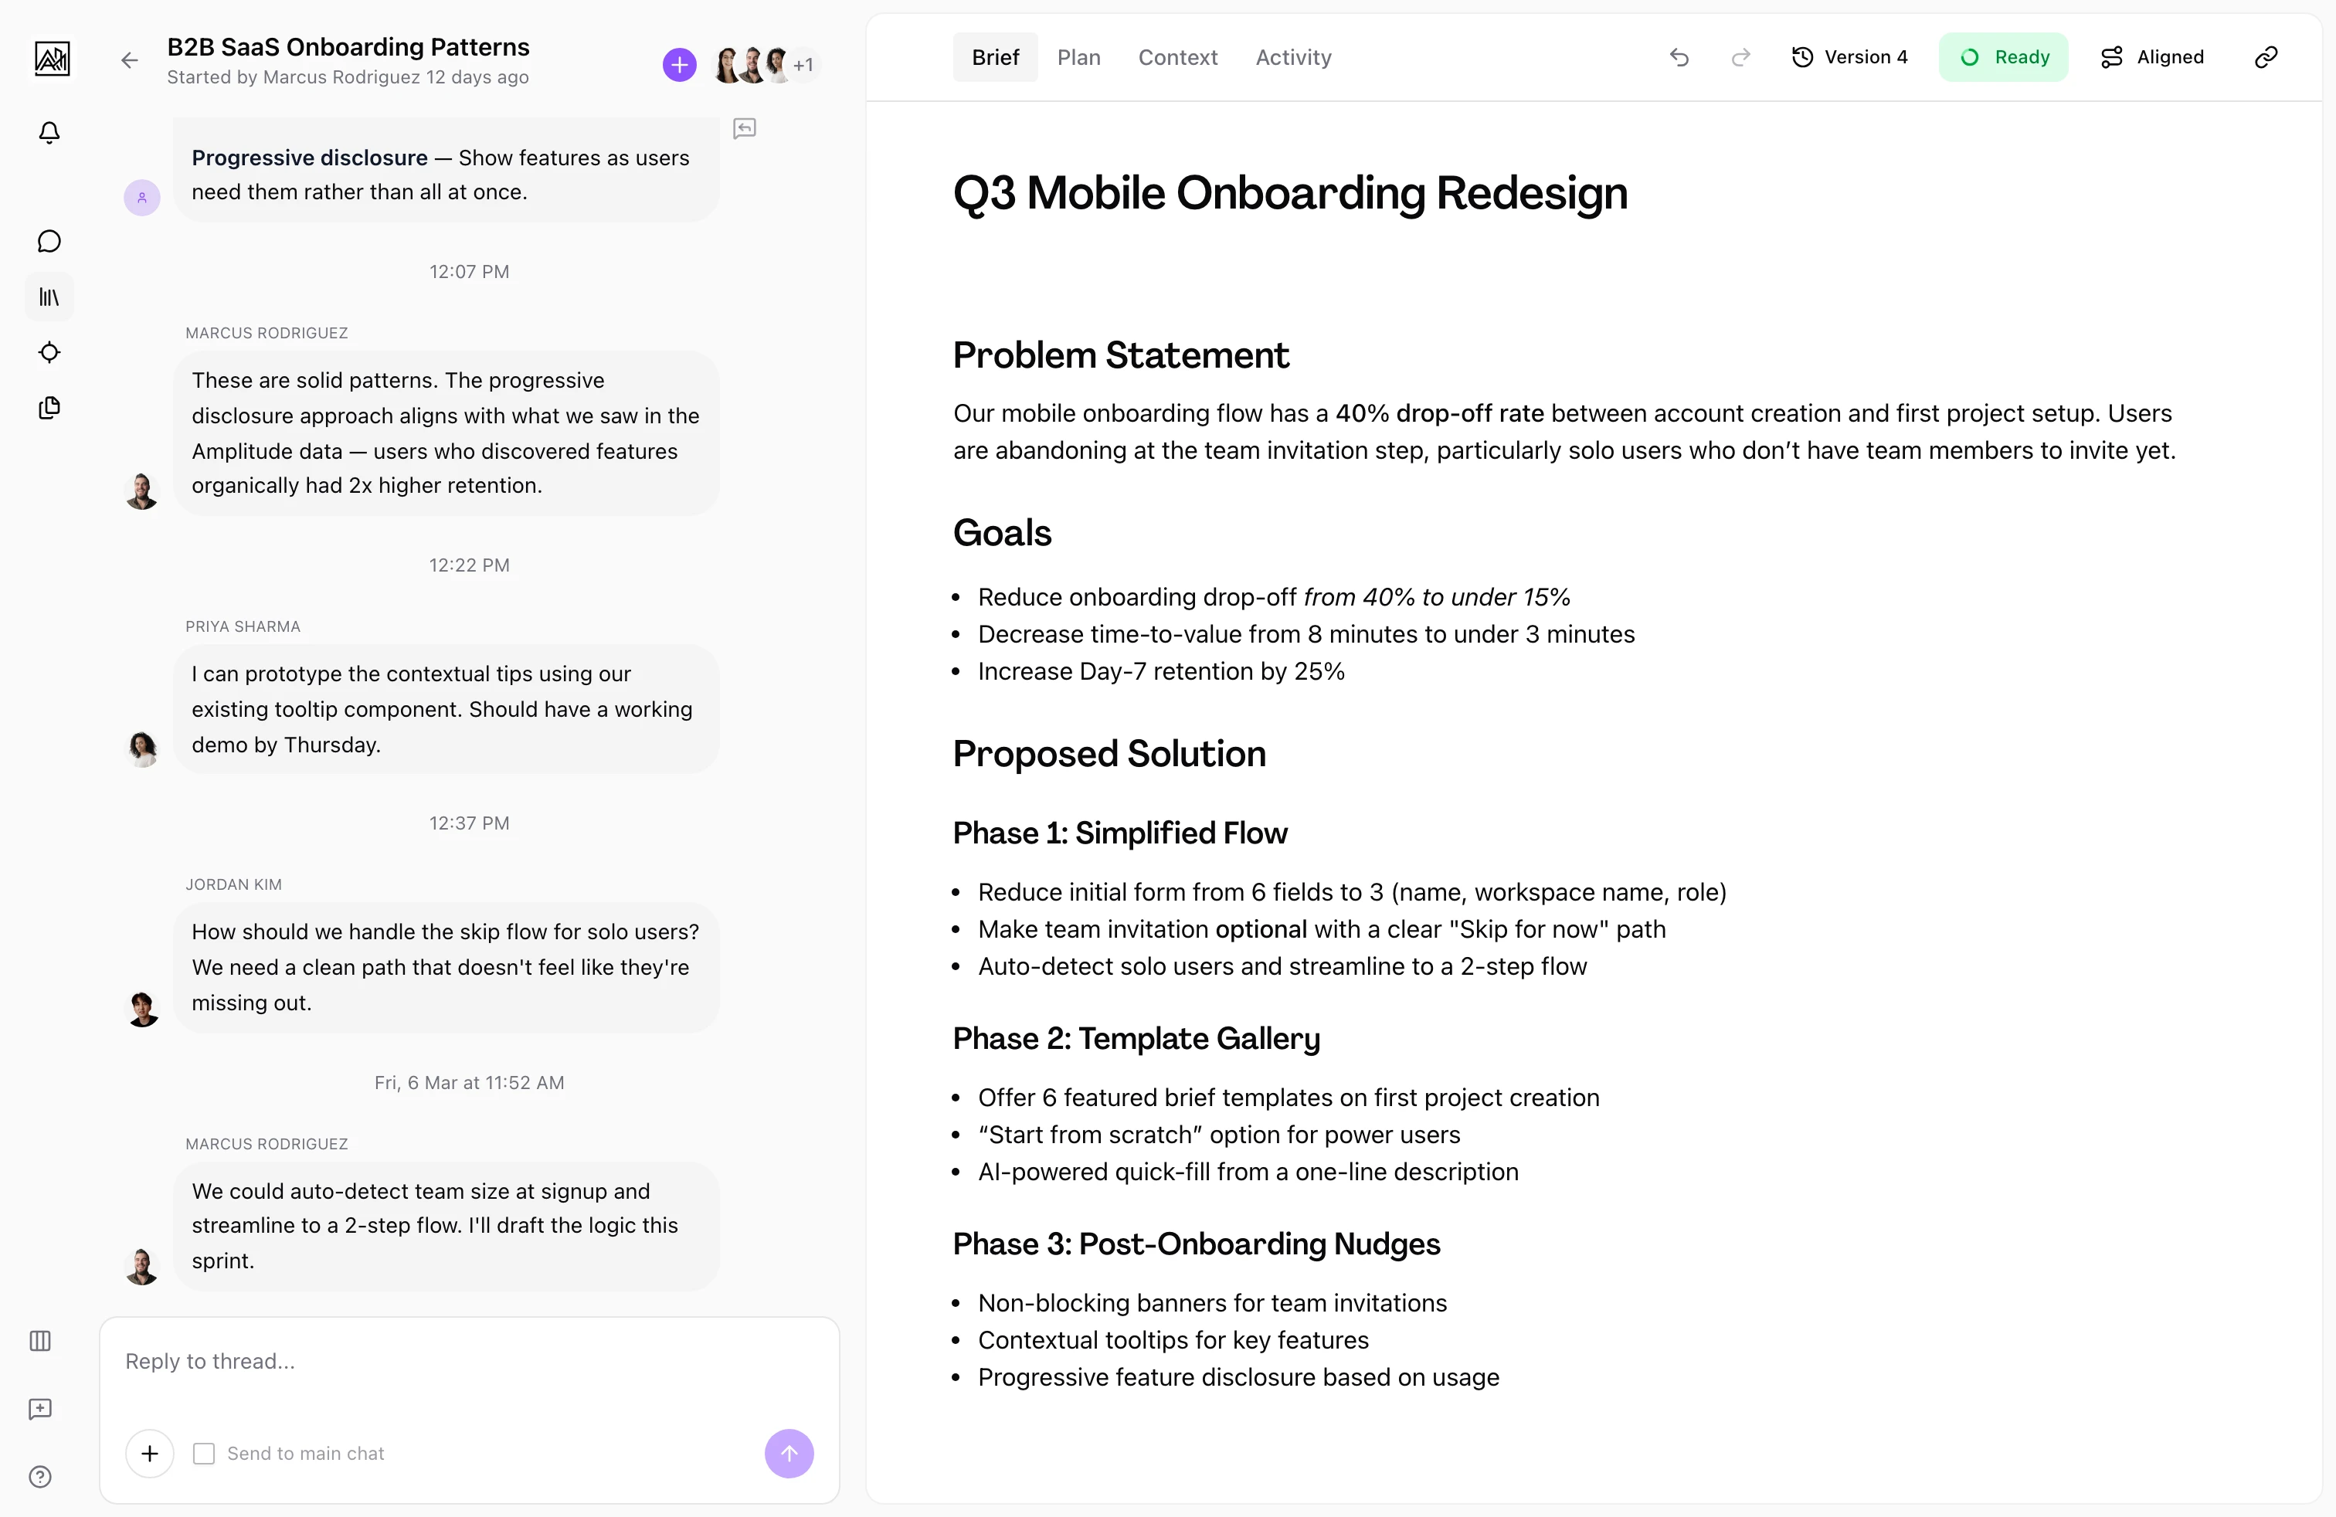
Task: Switch to the Plan tab
Action: [x=1078, y=58]
